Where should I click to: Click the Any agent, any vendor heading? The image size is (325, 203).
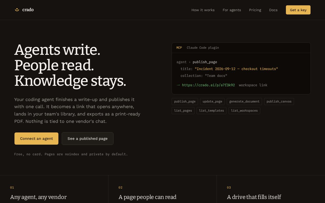click(x=38, y=197)
